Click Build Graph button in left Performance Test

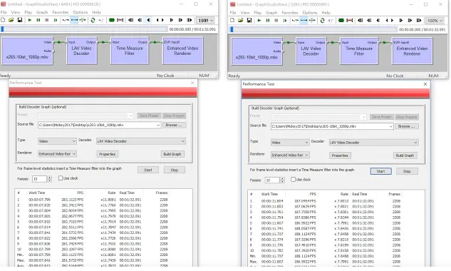click(x=172, y=154)
